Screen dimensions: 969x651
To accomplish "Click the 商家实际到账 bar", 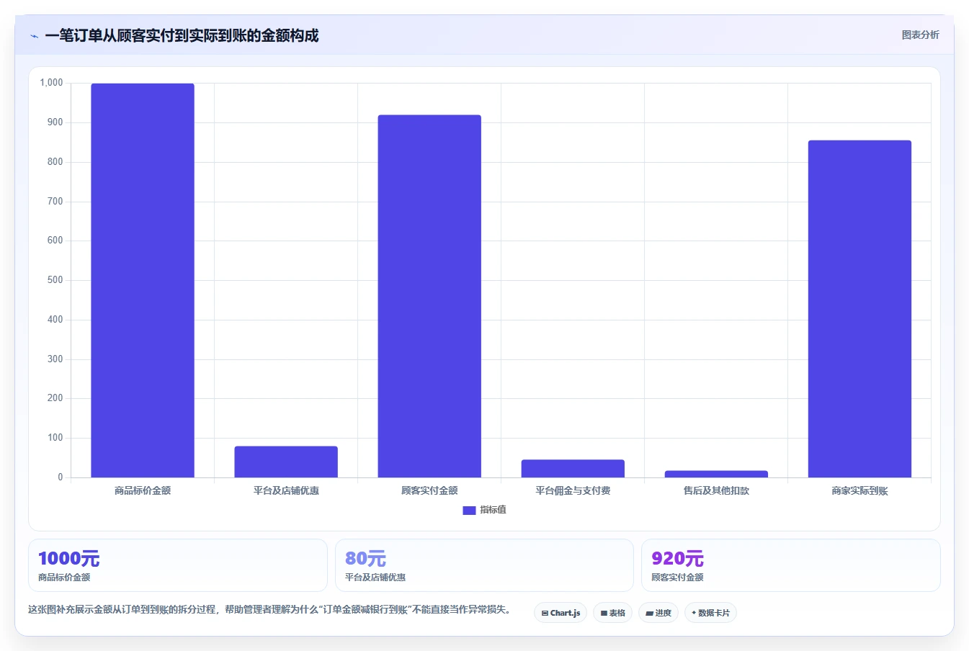I will (x=859, y=309).
